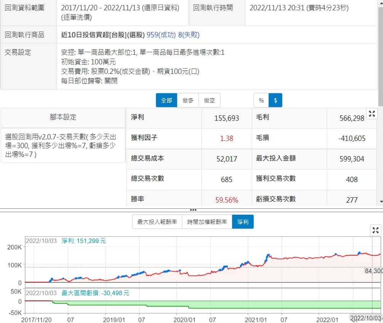
Task: Show the 淨利 chart
Action: pos(243,222)
